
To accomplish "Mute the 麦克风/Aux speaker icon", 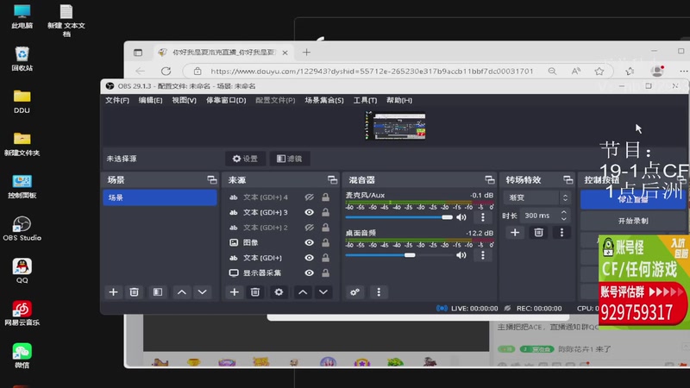I will click(461, 217).
